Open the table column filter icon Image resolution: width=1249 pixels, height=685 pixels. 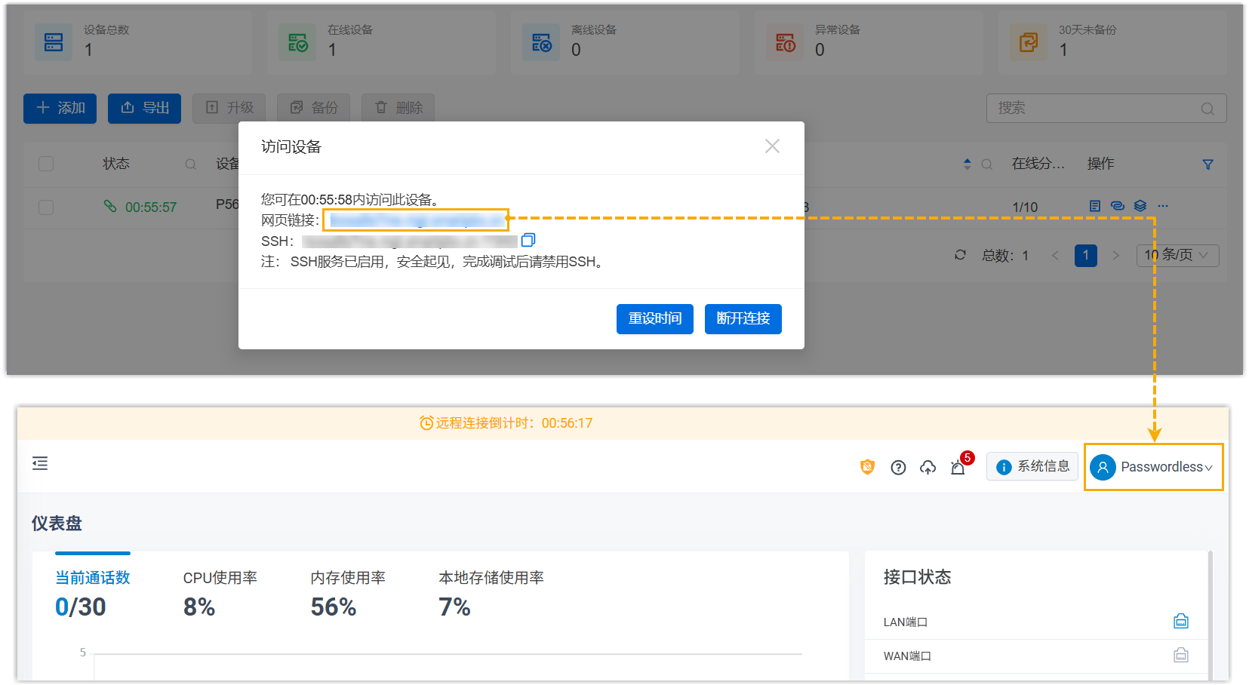pyautogui.click(x=1207, y=164)
